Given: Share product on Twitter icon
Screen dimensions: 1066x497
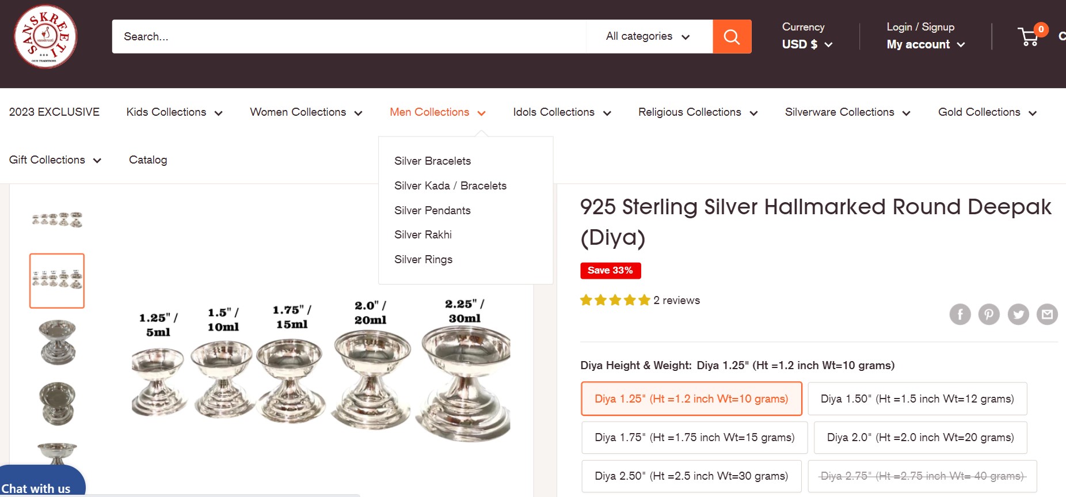Looking at the screenshot, I should pos(1018,314).
